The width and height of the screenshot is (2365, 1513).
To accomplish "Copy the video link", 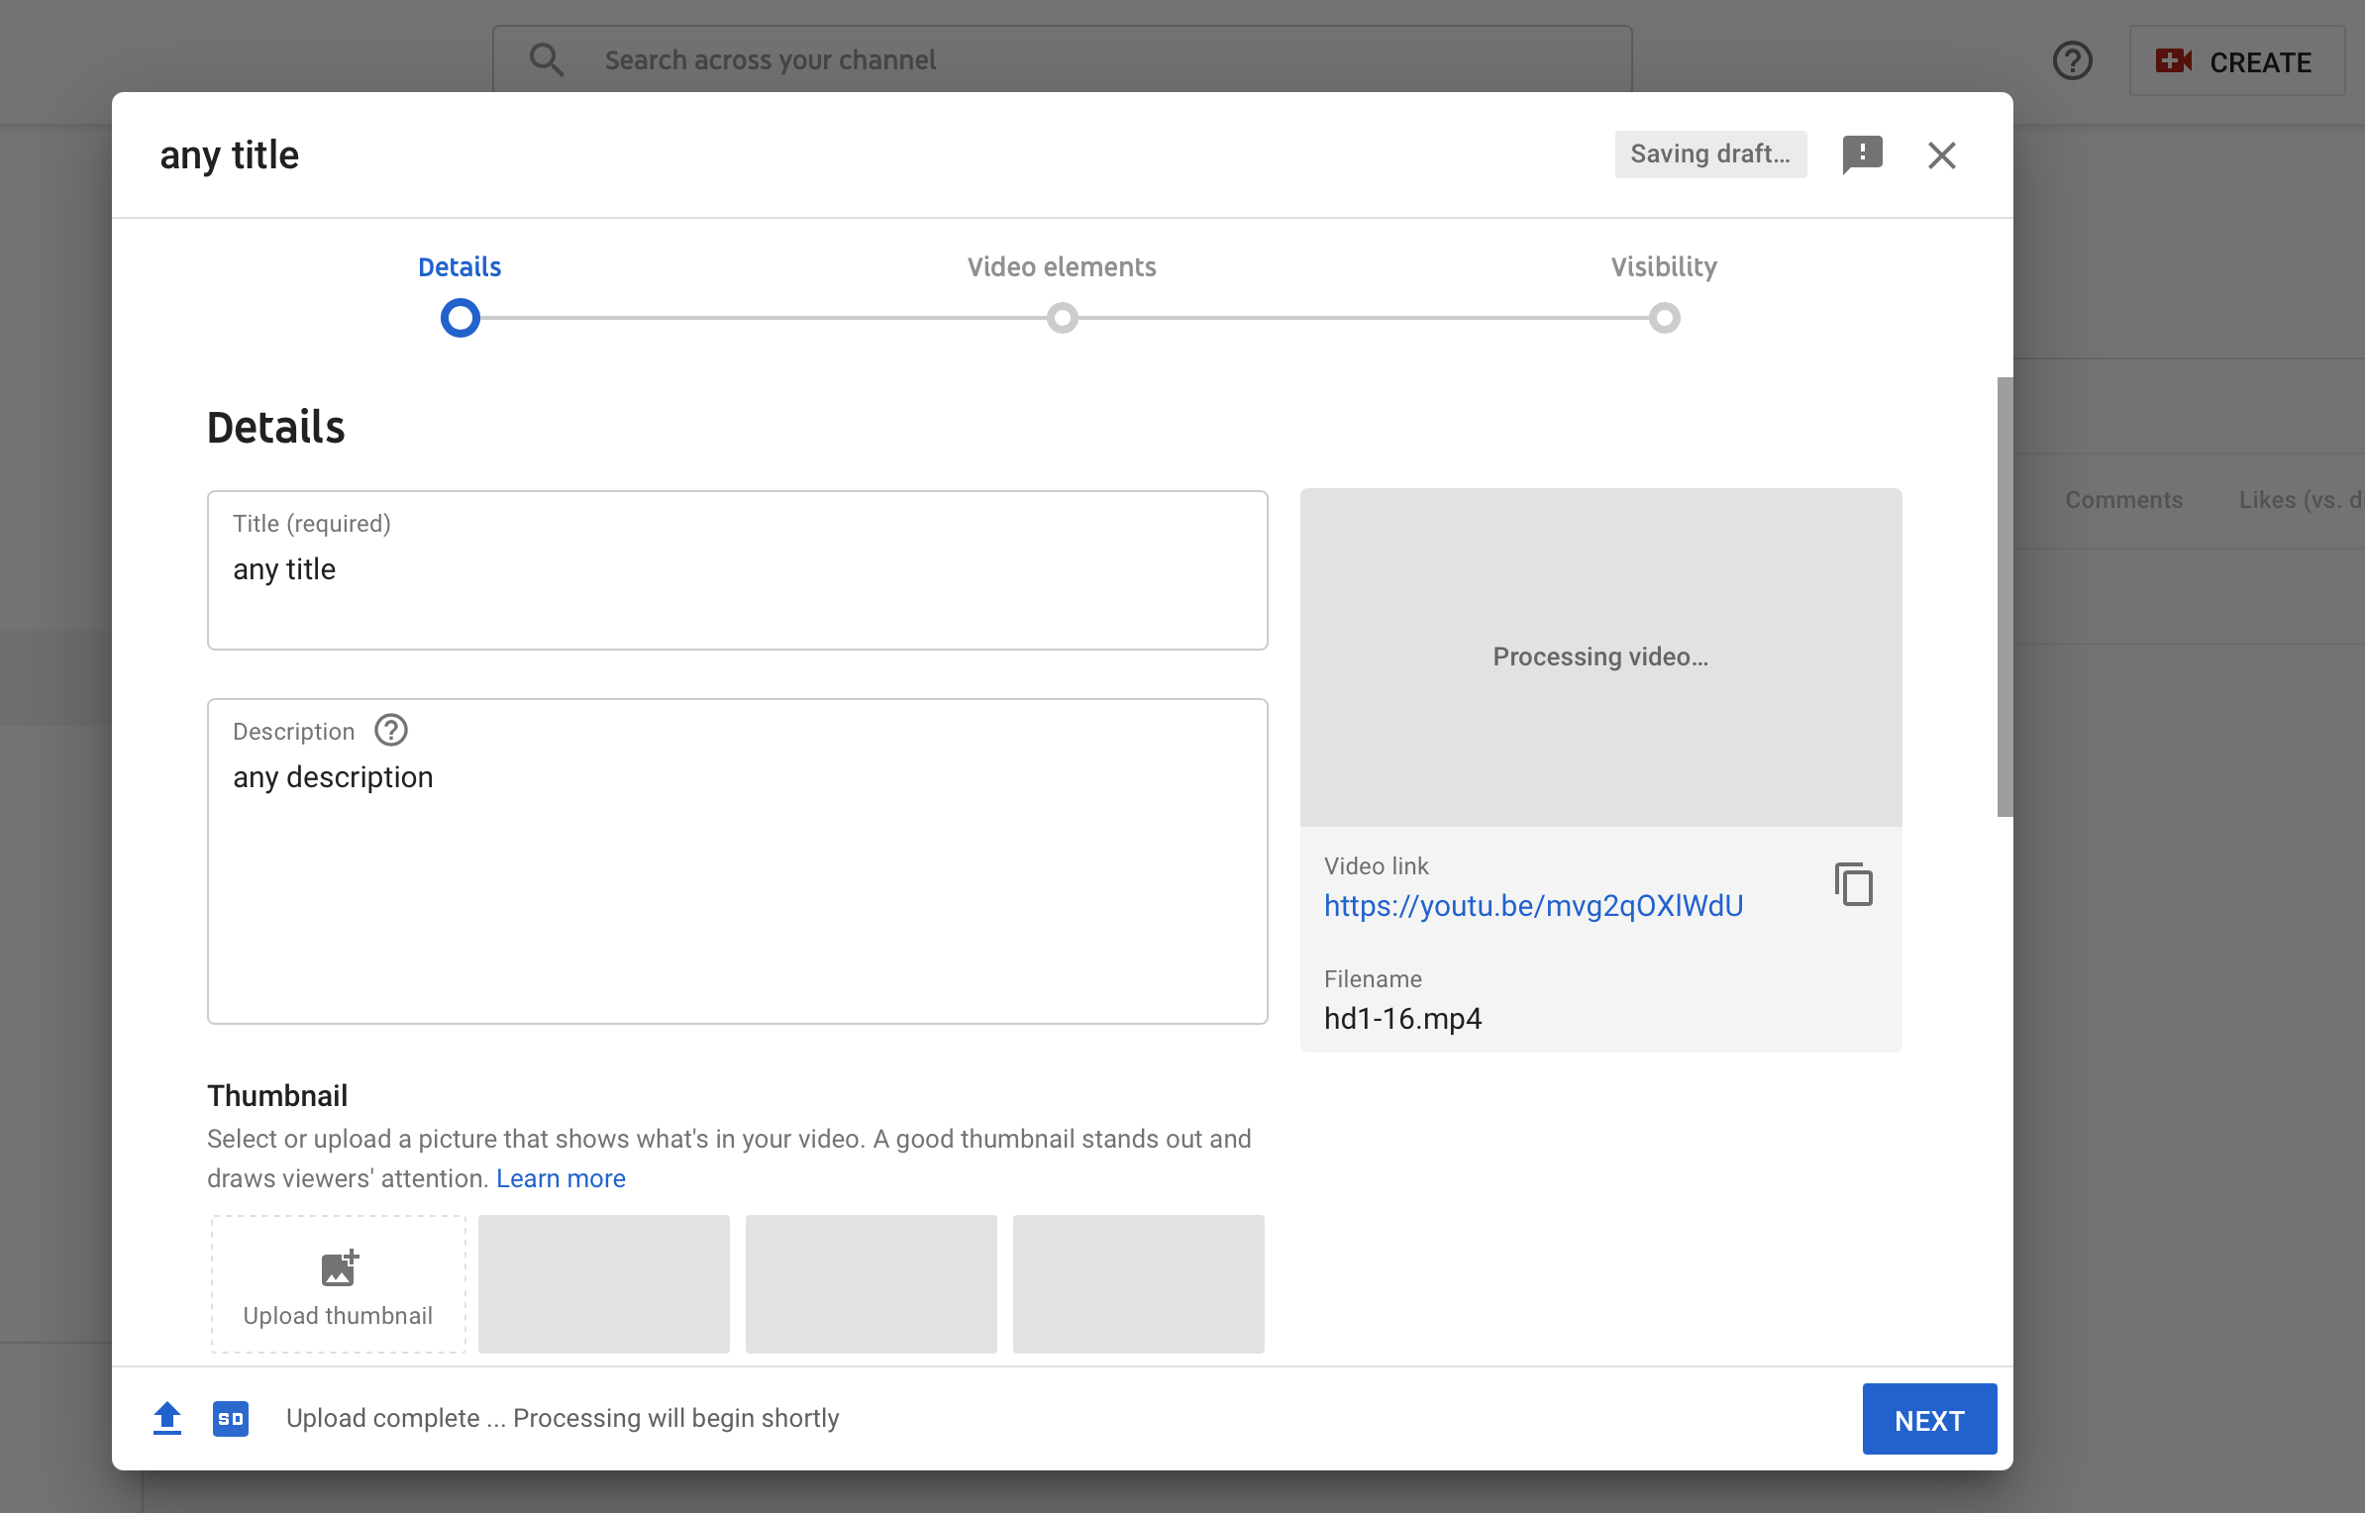I will click(x=1853, y=884).
